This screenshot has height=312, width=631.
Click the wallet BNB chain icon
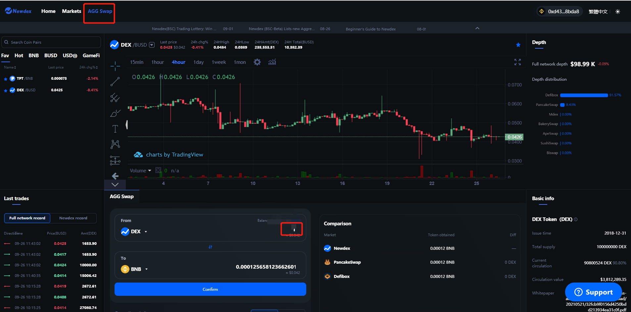click(x=542, y=12)
